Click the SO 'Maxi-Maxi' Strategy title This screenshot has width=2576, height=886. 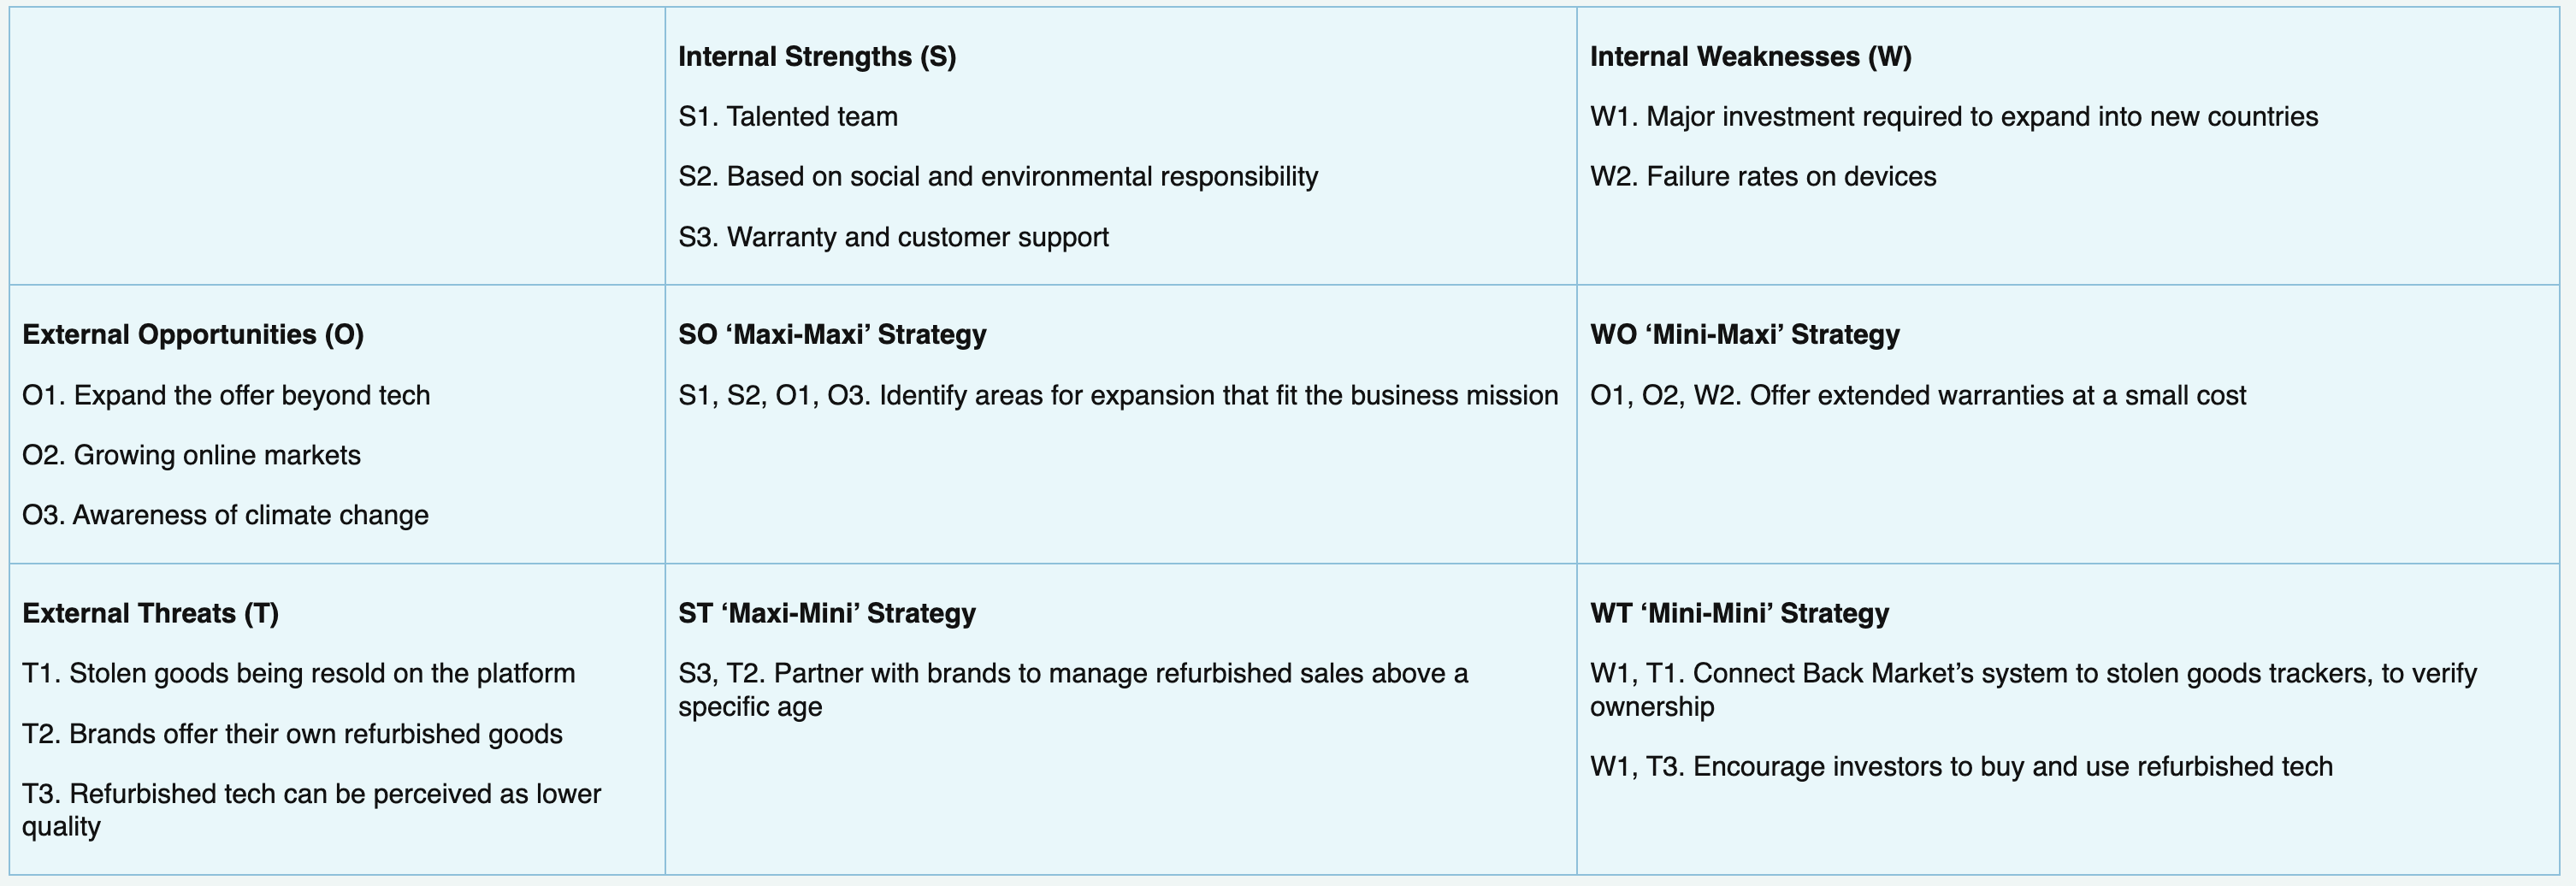coord(832,335)
